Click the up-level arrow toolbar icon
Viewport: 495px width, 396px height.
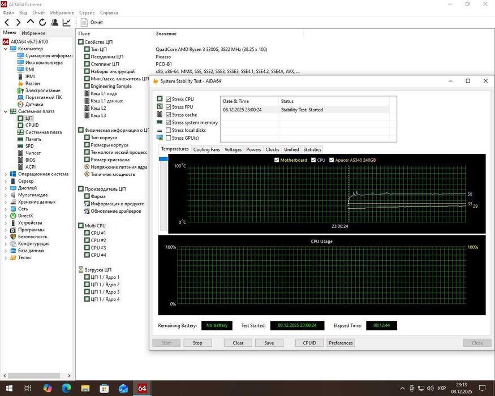(31, 22)
